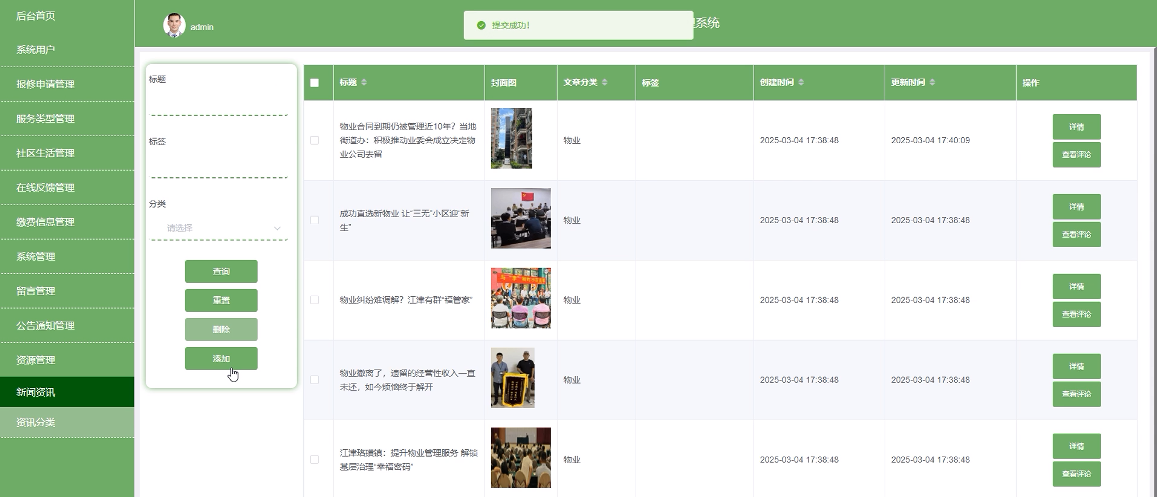Expand the 系统管理 sidebar menu

tap(36, 257)
